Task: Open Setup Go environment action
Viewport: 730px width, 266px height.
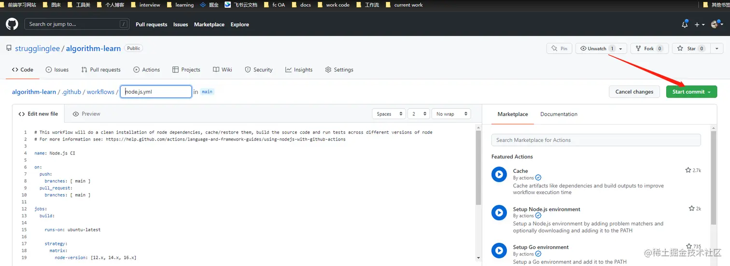Action: (x=541, y=247)
